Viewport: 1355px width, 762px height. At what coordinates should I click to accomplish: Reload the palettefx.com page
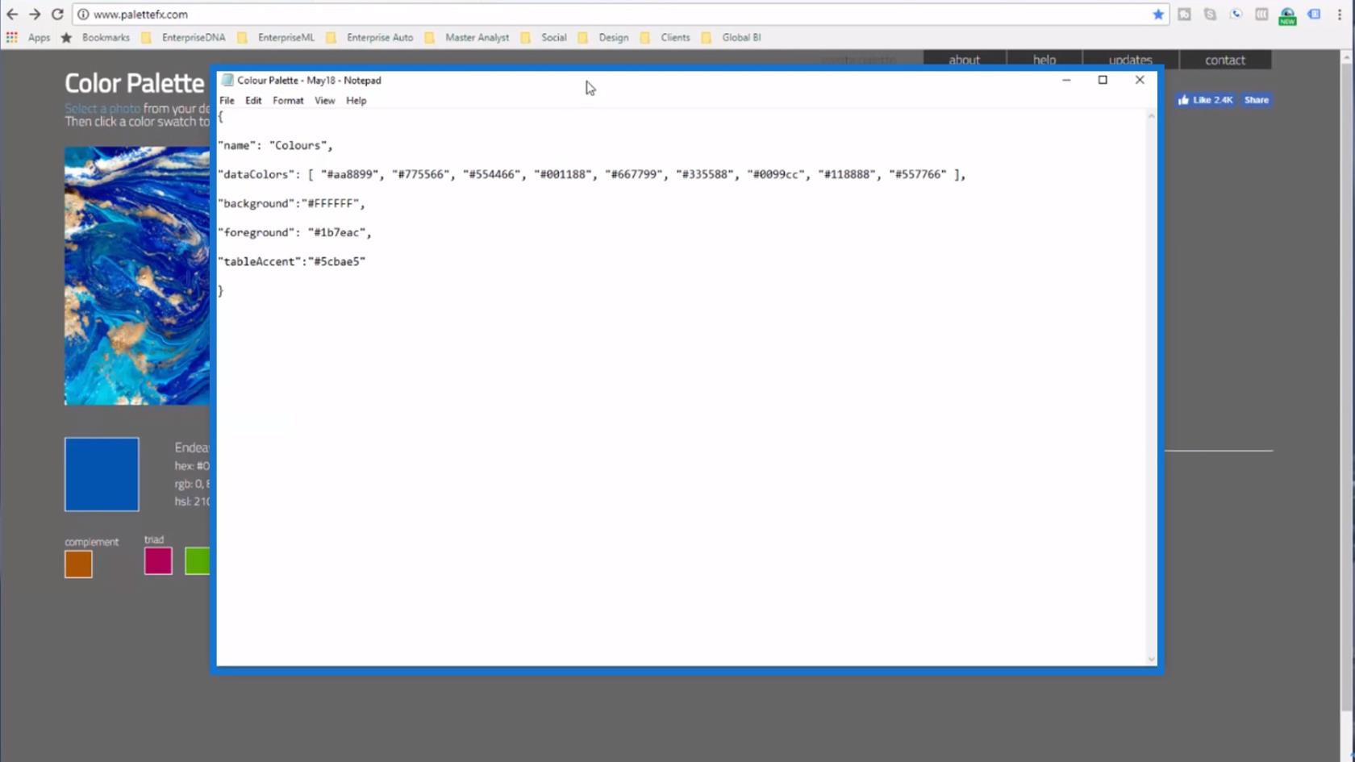click(57, 15)
